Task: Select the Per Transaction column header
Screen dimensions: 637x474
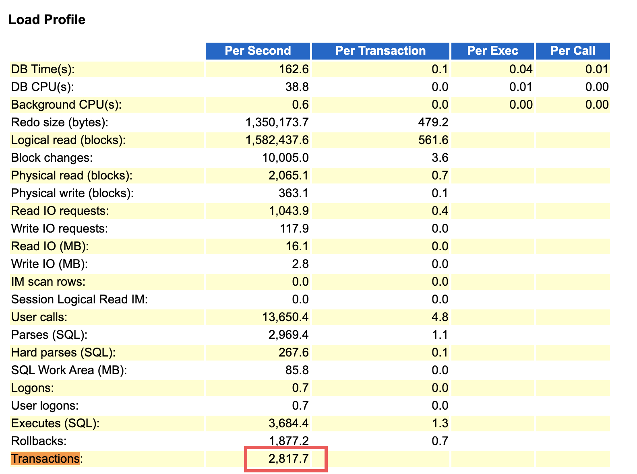Action: pos(381,51)
